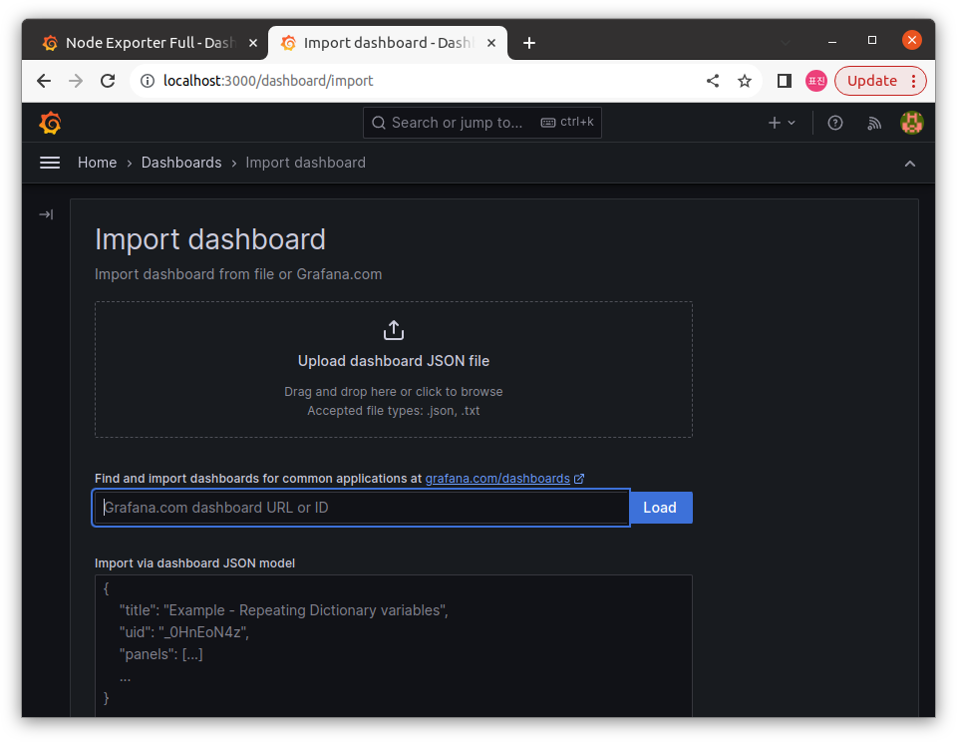Open grafana.com/dashboards link
This screenshot has width=957, height=742.
click(497, 478)
